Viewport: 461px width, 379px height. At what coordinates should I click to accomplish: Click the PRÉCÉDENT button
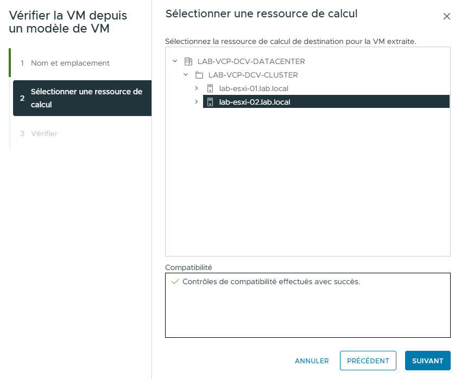(x=368, y=361)
